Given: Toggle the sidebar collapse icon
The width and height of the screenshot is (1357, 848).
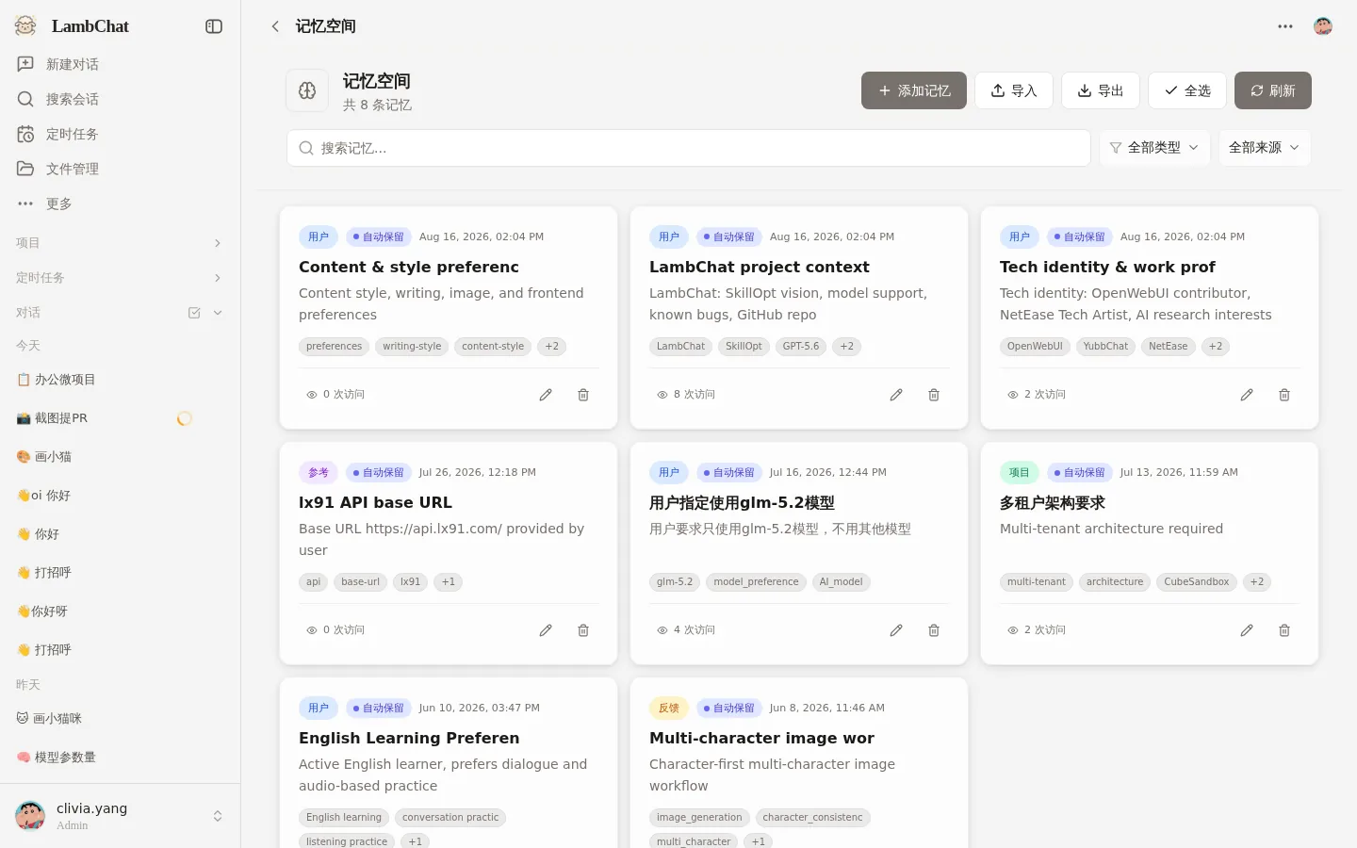Looking at the screenshot, I should pos(214,26).
